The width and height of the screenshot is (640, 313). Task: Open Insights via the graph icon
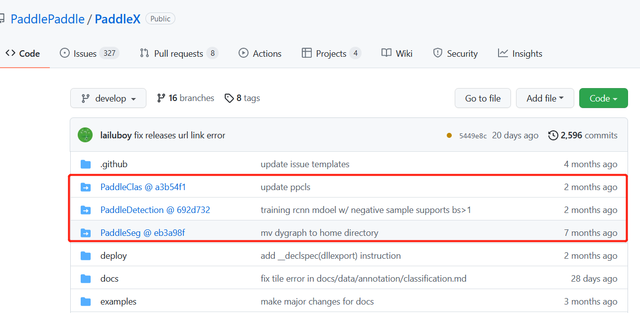point(503,53)
